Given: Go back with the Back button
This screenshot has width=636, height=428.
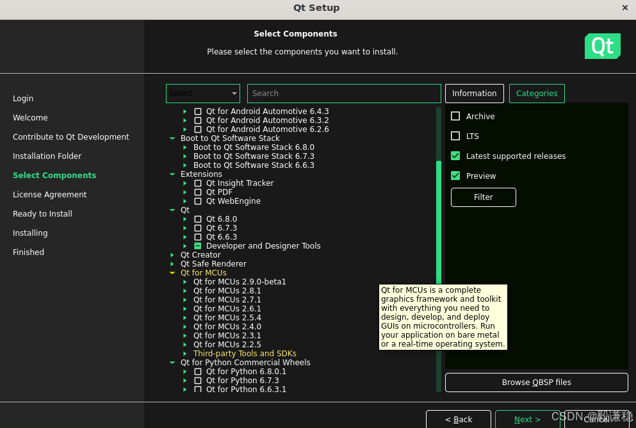Looking at the screenshot, I should click(x=459, y=419).
